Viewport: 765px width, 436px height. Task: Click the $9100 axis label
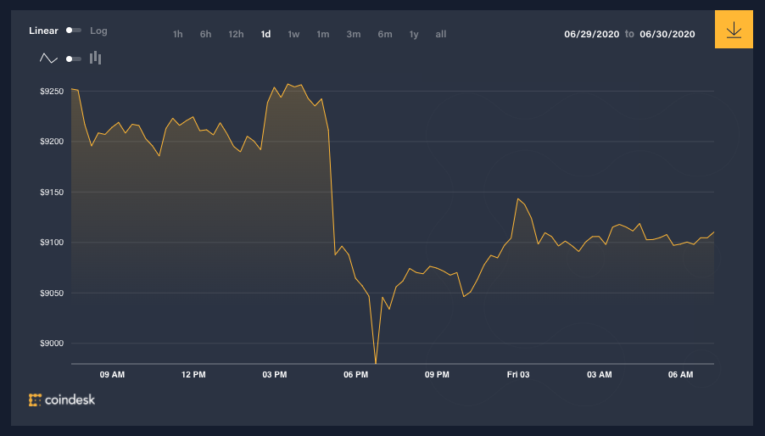point(52,243)
